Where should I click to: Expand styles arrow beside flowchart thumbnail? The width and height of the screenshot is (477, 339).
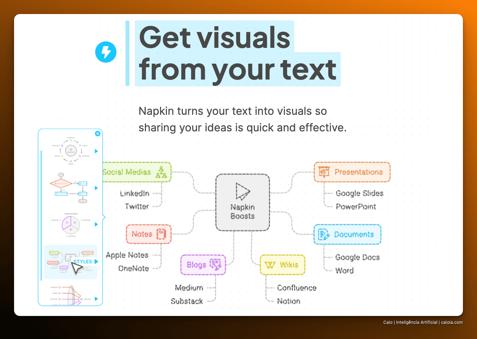tap(96, 188)
